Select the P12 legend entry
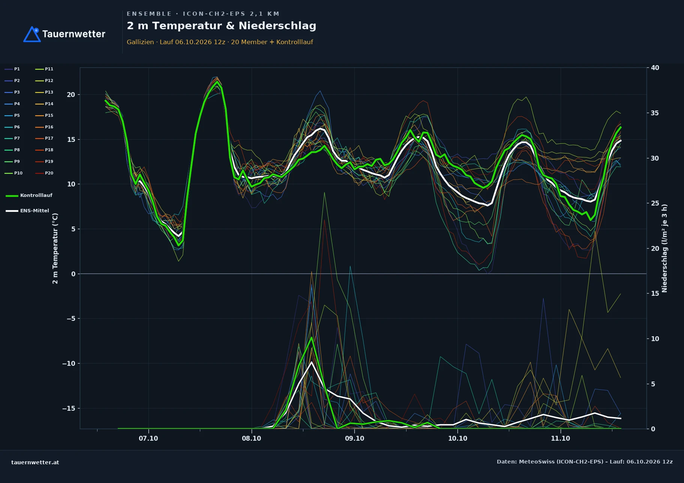The height and width of the screenshot is (483, 684). tap(44, 80)
